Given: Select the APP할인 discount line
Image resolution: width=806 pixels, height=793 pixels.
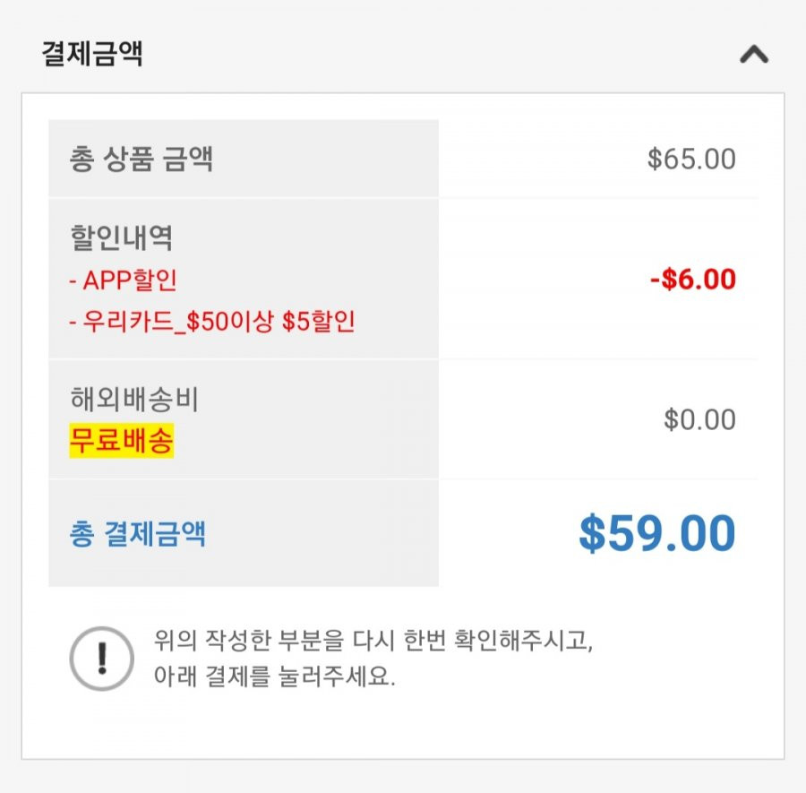Looking at the screenshot, I should tap(123, 280).
